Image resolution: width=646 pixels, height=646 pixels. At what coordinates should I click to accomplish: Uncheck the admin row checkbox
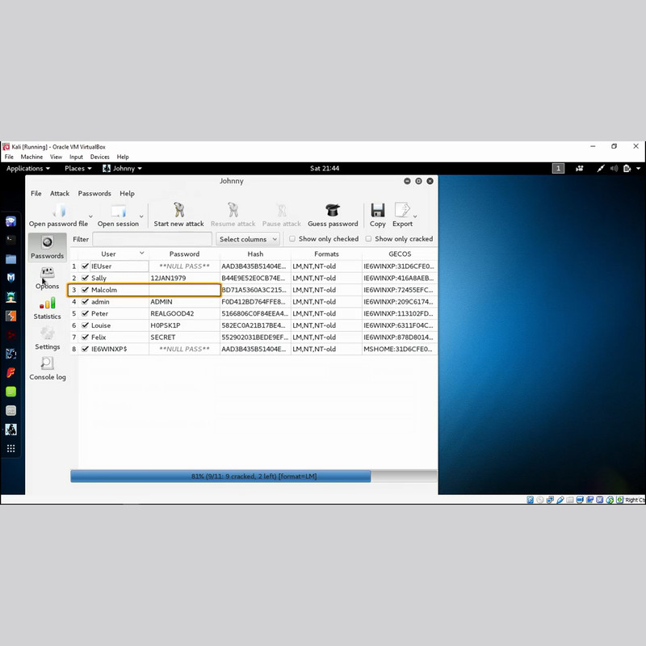(85, 301)
